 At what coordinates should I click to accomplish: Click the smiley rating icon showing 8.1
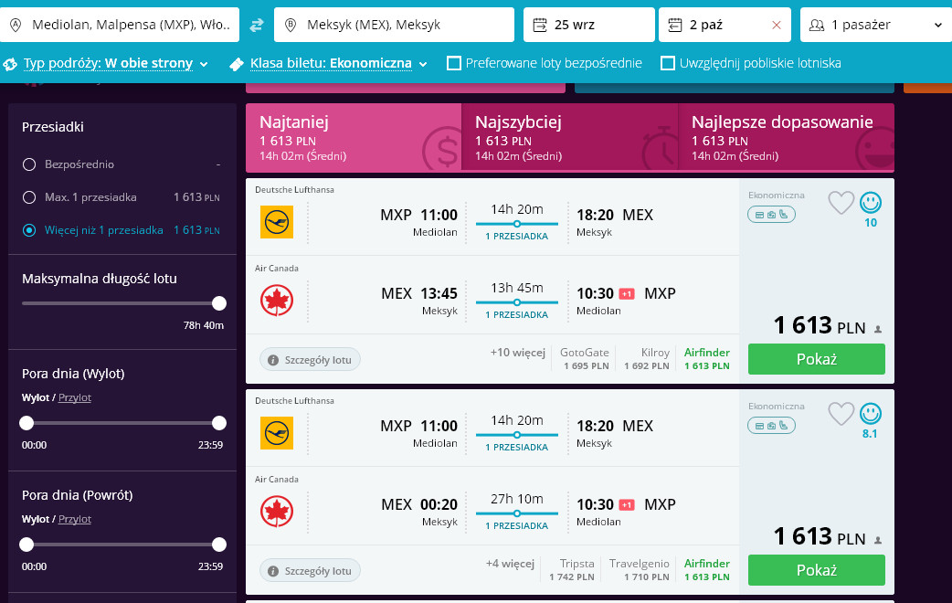point(871,414)
